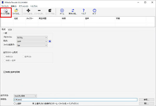
Task: Expand the 形式 dropdown showing 3GPP
Action: [32, 41]
